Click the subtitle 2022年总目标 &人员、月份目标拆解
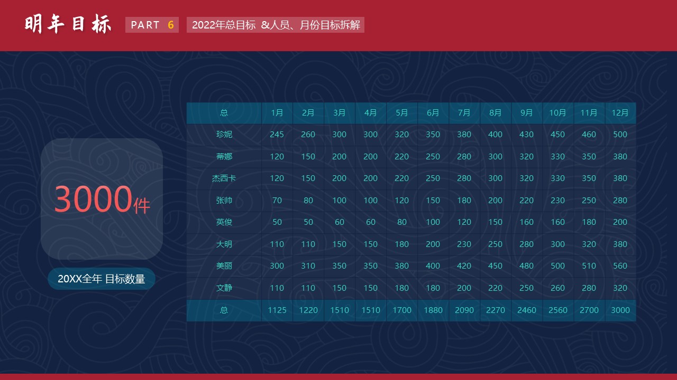Image resolution: width=677 pixels, height=380 pixels. pos(276,25)
